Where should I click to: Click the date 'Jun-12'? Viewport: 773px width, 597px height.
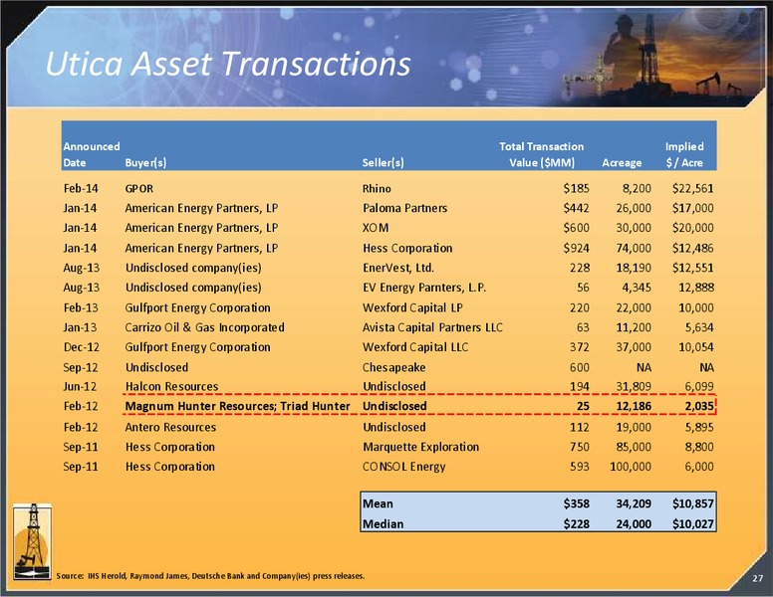[x=80, y=387]
